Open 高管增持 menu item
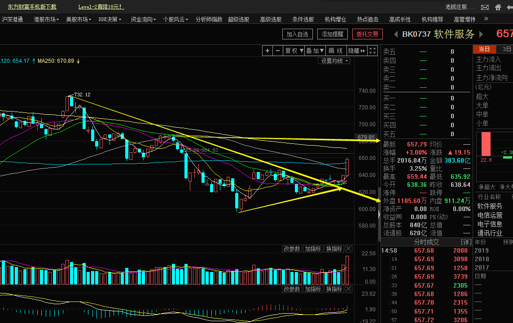This screenshot has width=513, height=323. pyautogui.click(x=465, y=20)
